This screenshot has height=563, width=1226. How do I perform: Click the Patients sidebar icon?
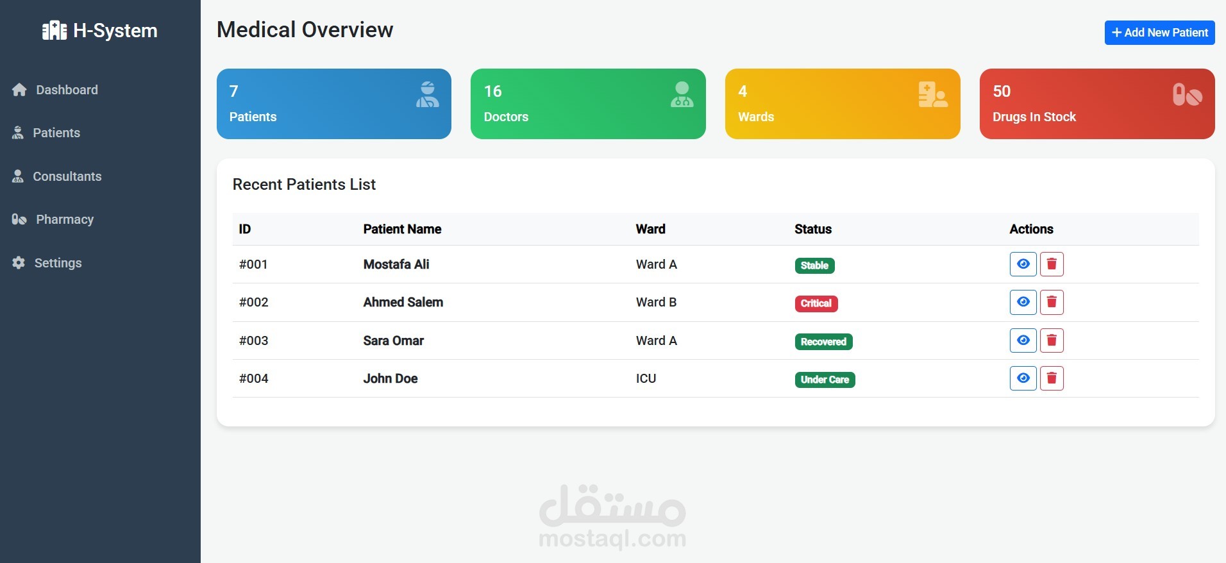coord(18,133)
